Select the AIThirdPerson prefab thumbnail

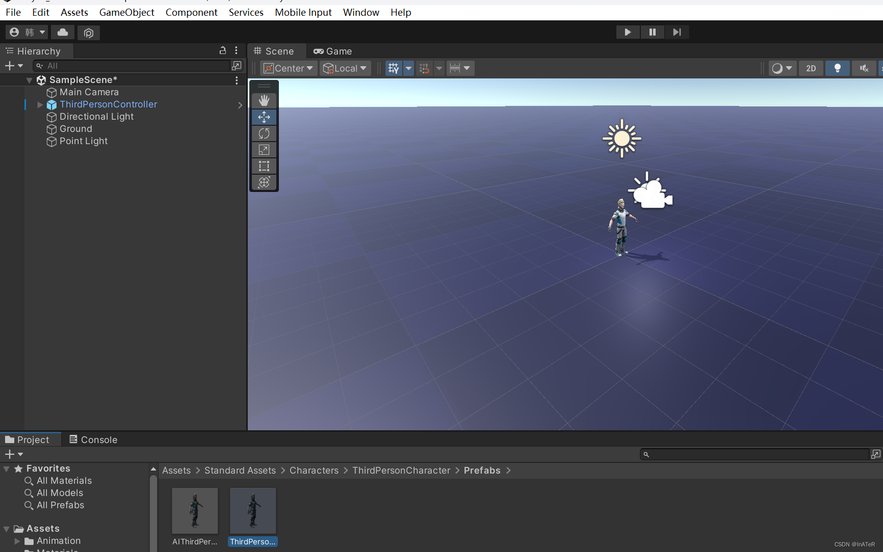coord(194,510)
